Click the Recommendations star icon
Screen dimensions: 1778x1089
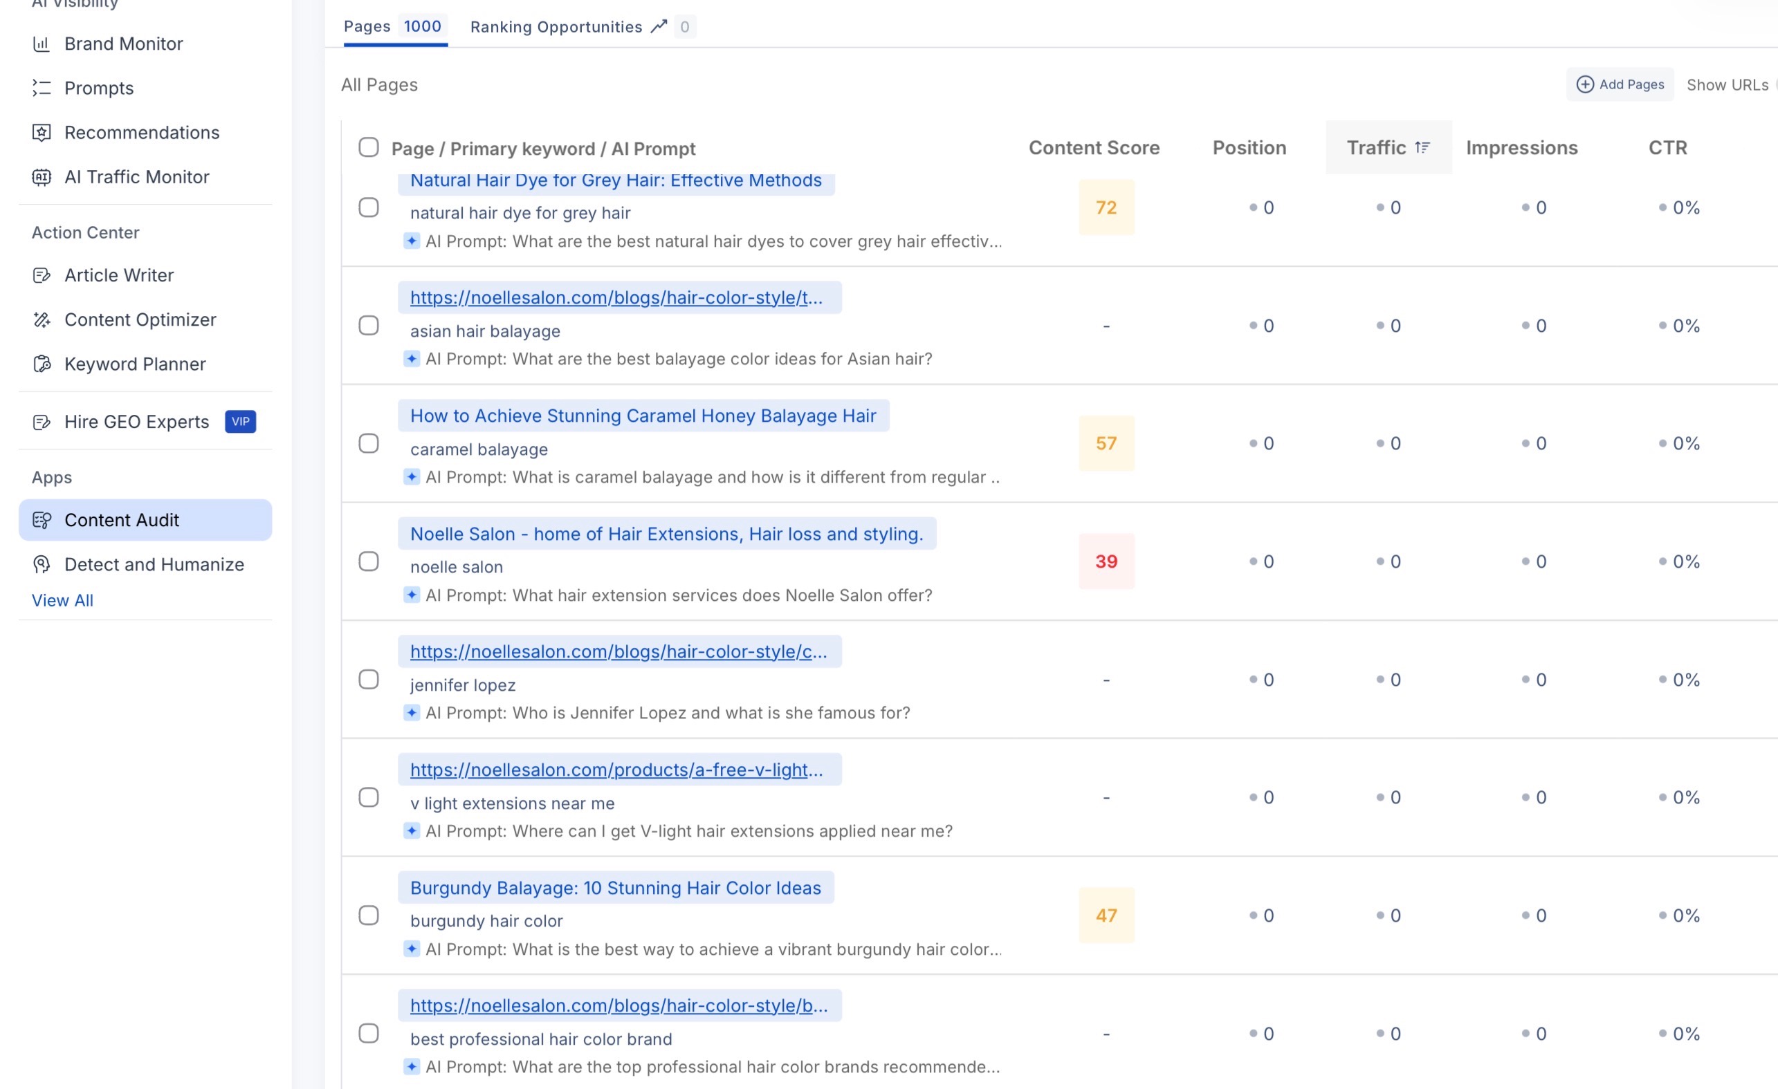(42, 133)
